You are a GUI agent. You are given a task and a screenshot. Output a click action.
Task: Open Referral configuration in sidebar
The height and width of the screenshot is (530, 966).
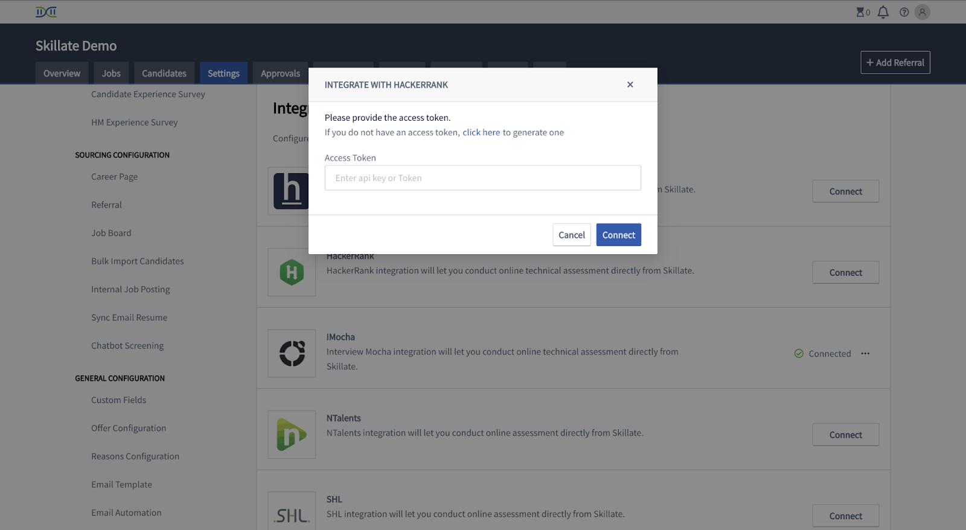click(106, 205)
